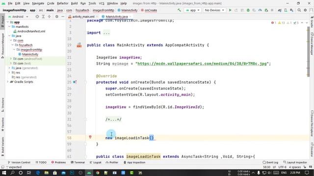Viewport: 314px width, 176px height.
Task: Expand com (androidTest) package
Action: click(x=11, y=59)
